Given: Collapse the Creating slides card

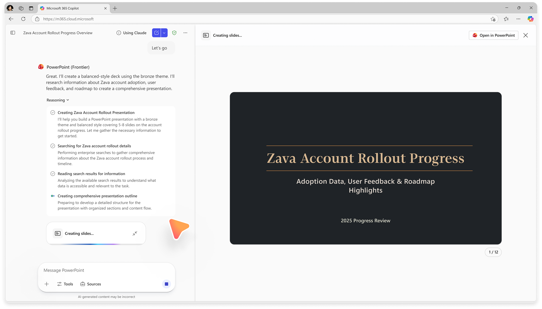Looking at the screenshot, I should point(135,233).
